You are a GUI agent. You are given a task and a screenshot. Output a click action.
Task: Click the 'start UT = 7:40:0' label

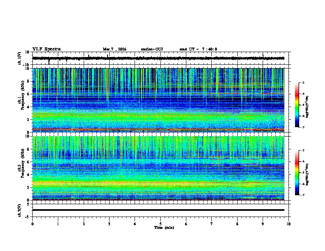198,49
